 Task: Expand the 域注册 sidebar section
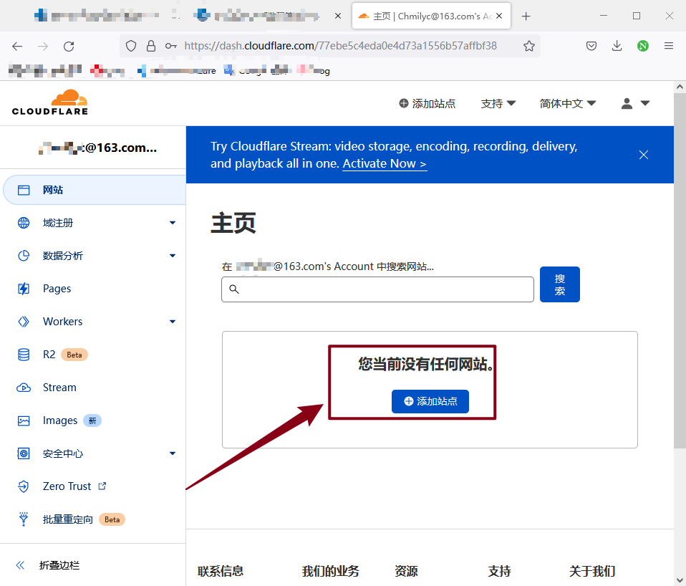tap(172, 223)
